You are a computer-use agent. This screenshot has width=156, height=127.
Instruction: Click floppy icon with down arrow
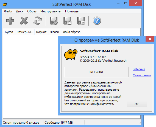click(81, 21)
